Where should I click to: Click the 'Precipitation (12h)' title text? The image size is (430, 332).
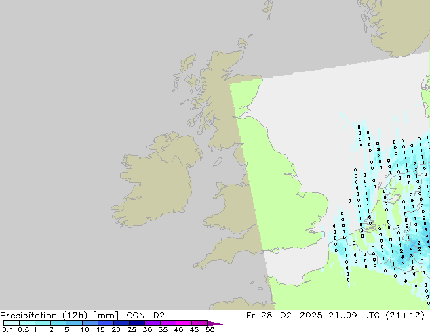pyautogui.click(x=44, y=316)
